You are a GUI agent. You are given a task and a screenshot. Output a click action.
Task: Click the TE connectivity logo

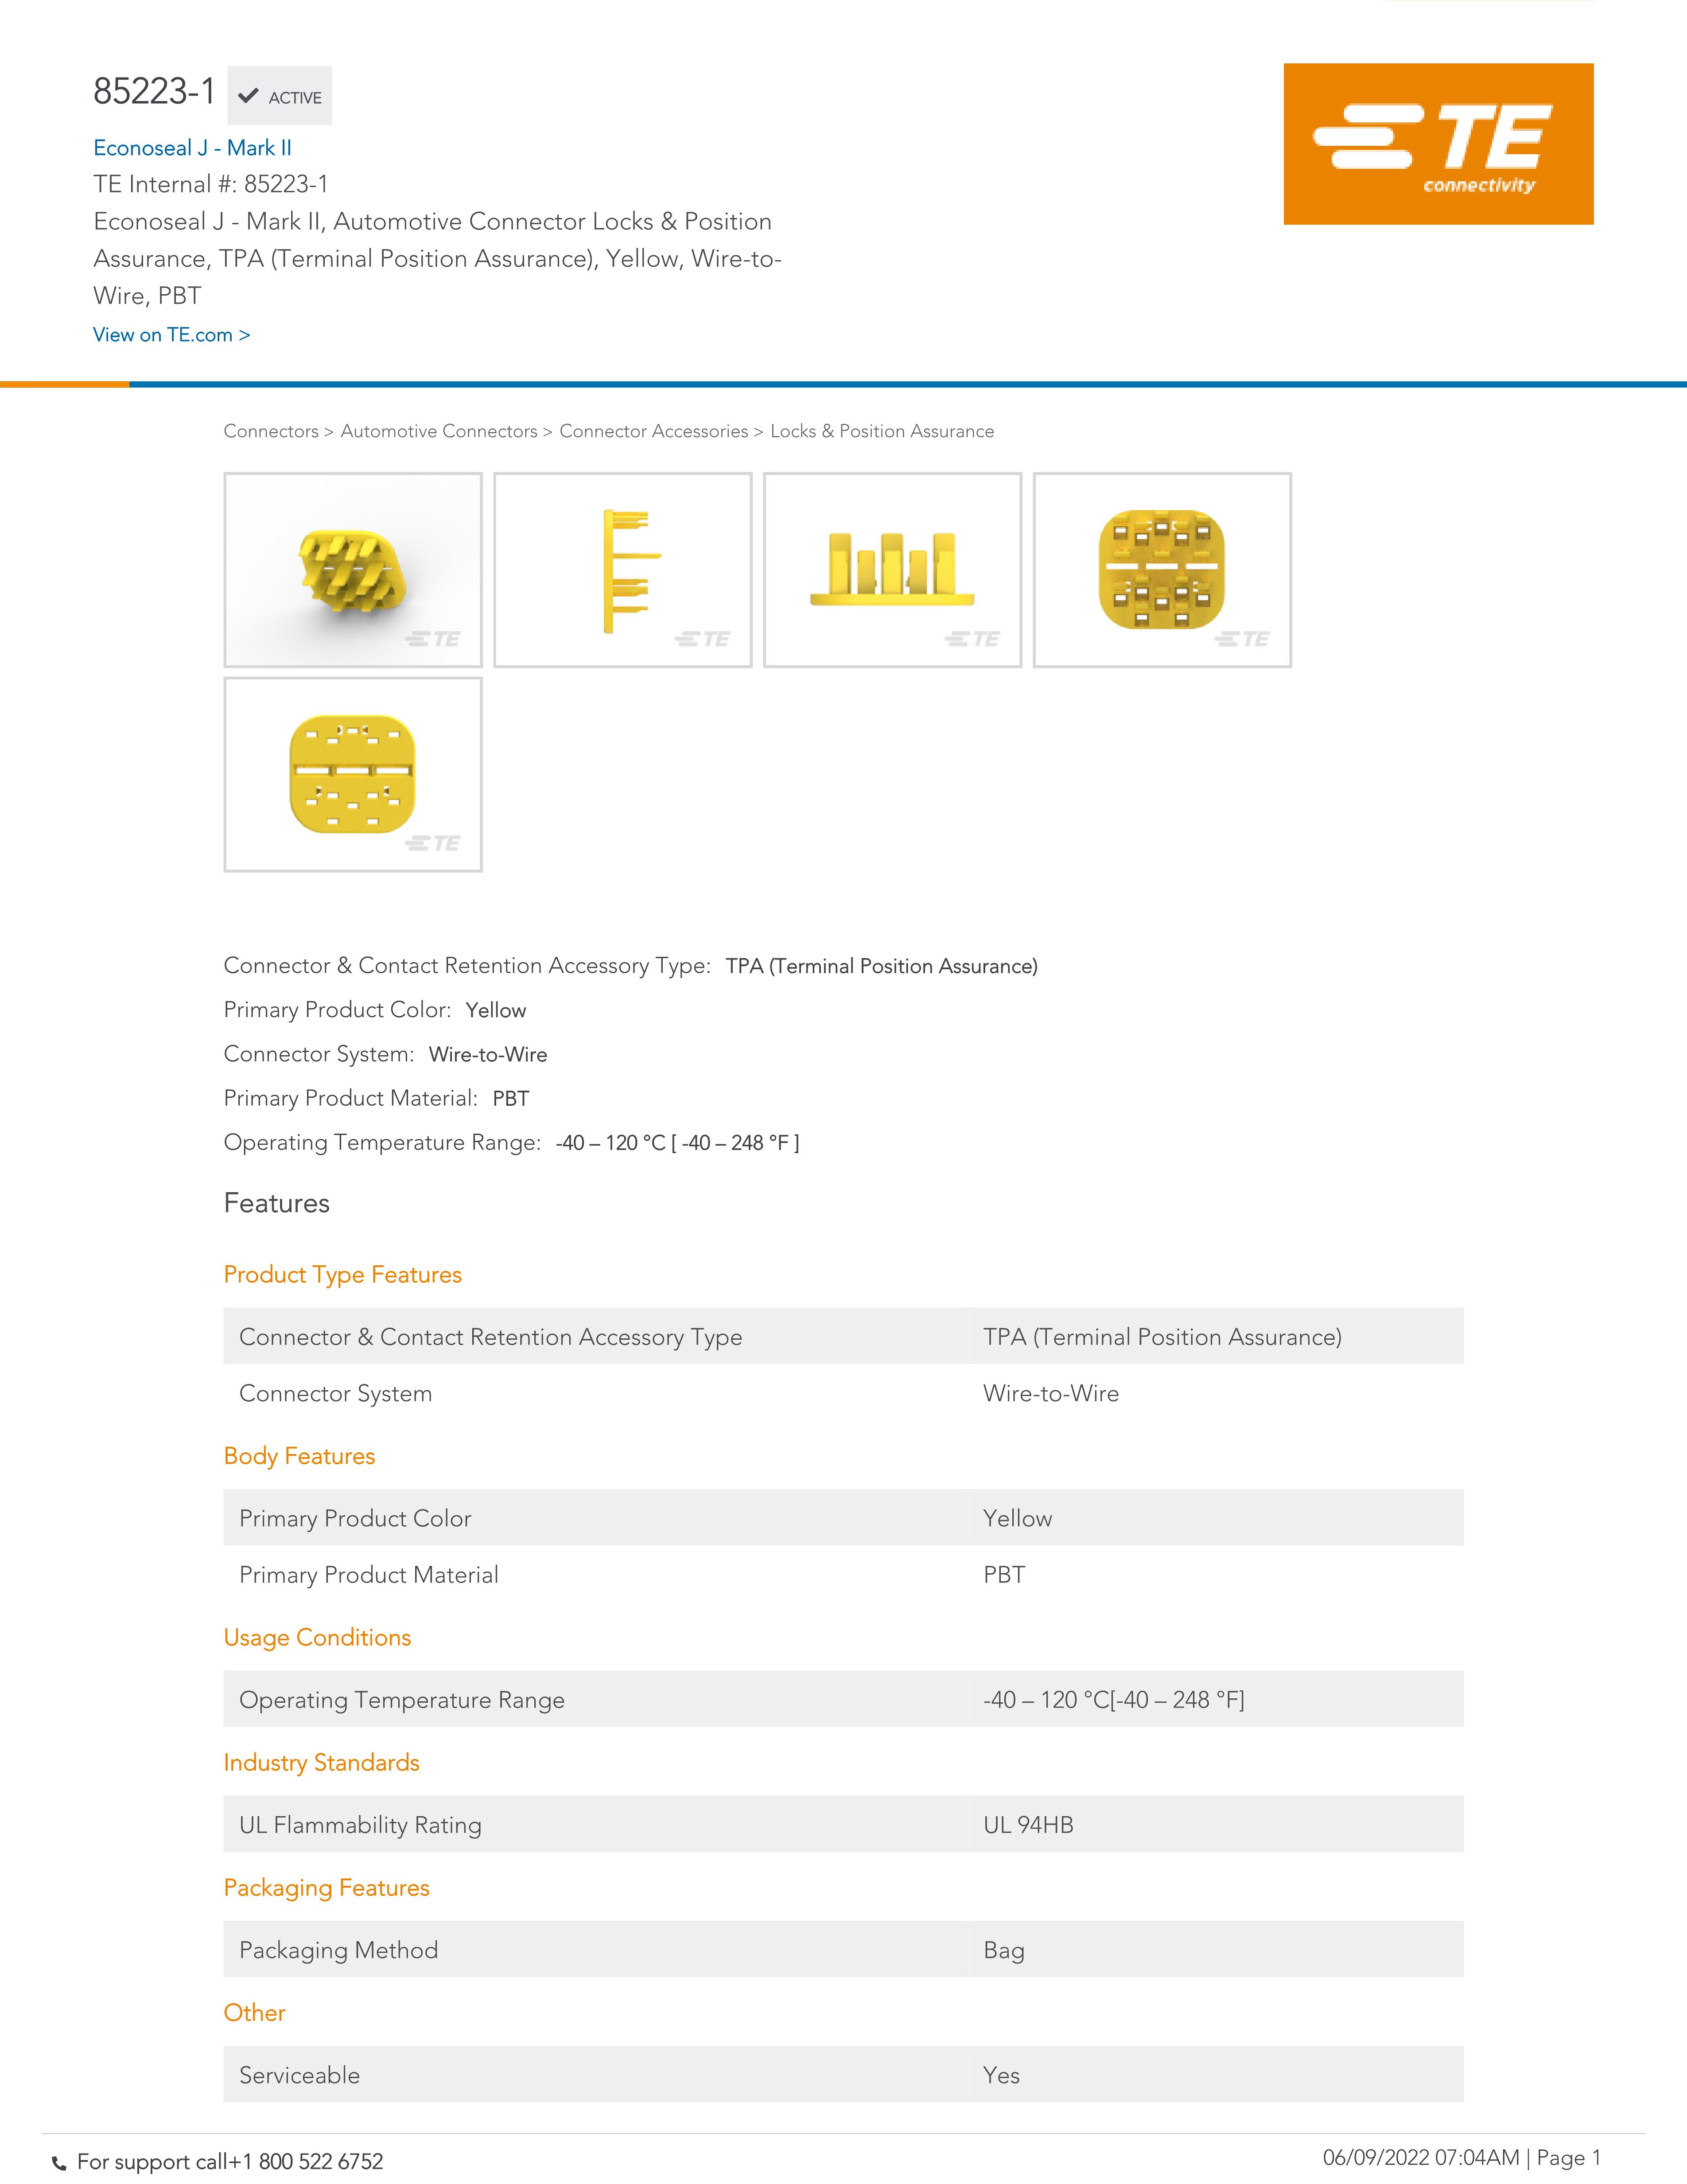1438,144
